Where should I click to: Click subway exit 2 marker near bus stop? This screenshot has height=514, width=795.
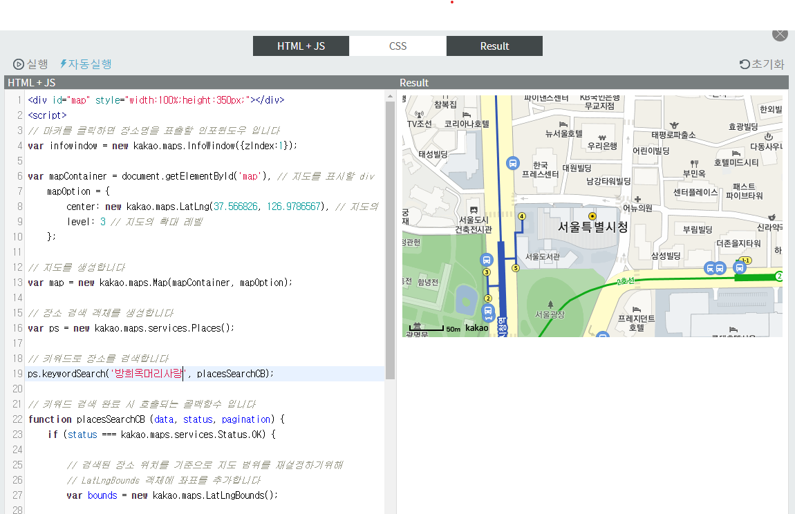click(488, 298)
